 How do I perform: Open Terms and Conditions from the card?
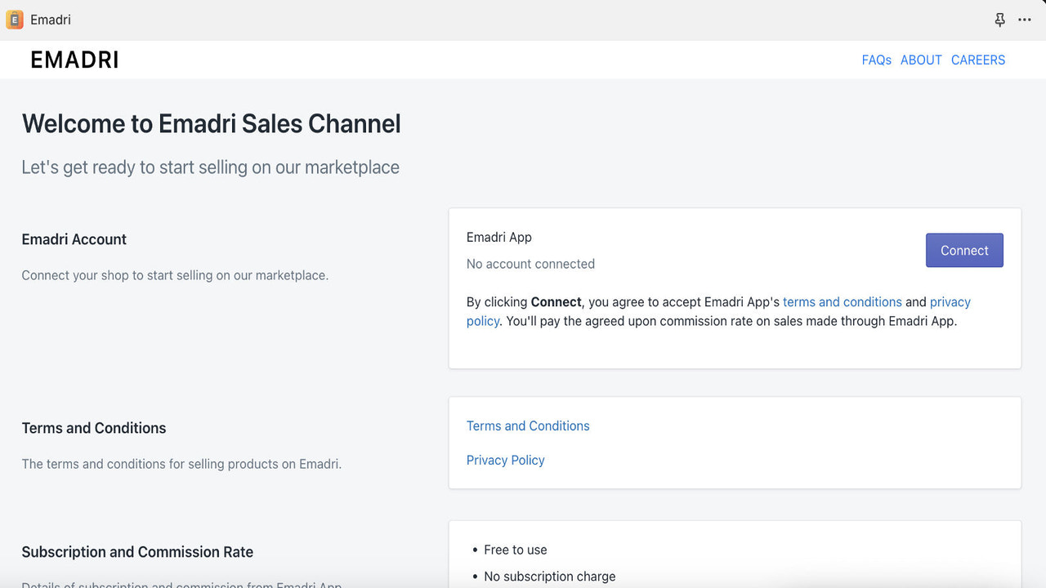click(x=527, y=425)
